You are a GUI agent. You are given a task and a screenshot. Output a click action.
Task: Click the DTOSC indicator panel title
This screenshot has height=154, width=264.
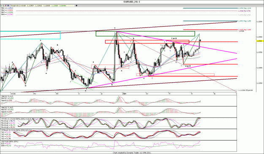(17, 119)
